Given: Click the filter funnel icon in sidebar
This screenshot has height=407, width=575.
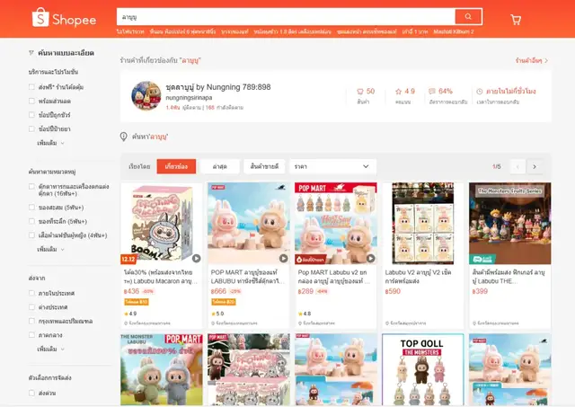Looking at the screenshot, I should 31,53.
